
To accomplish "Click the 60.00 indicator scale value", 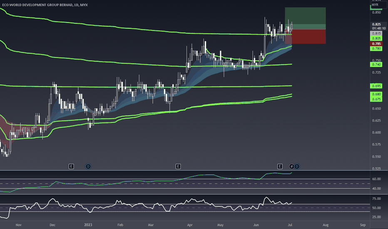I will [x=376, y=179].
